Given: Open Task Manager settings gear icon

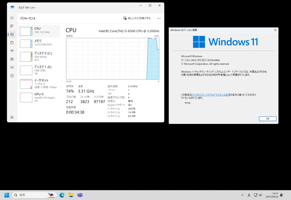Looking at the screenshot, I should coord(12,117).
